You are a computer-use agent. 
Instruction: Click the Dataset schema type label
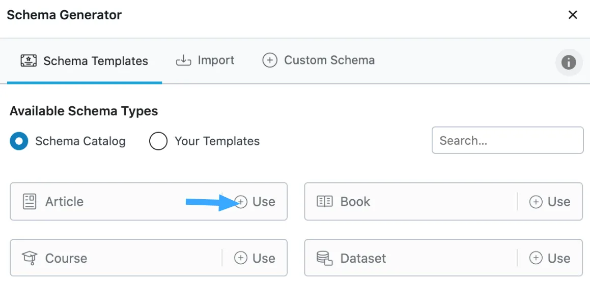pos(363,258)
